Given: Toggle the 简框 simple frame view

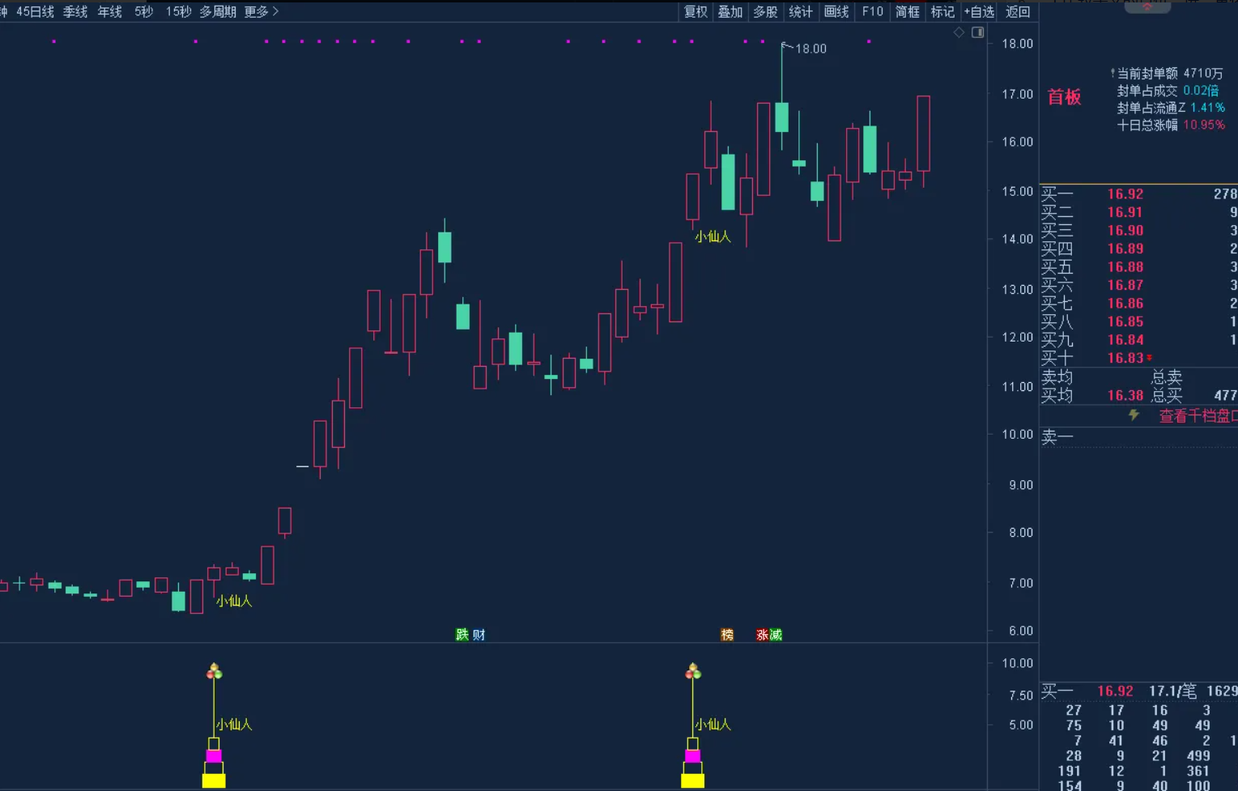Looking at the screenshot, I should (907, 11).
